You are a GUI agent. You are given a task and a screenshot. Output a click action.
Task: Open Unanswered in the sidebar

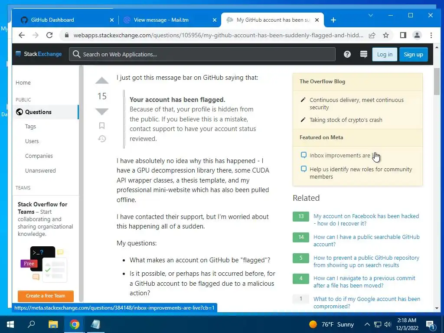click(x=40, y=170)
